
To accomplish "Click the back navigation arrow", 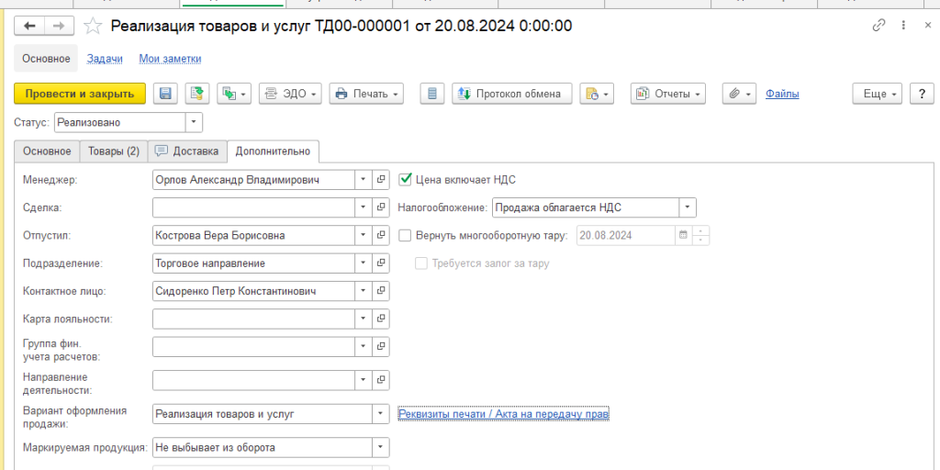I will tap(29, 26).
